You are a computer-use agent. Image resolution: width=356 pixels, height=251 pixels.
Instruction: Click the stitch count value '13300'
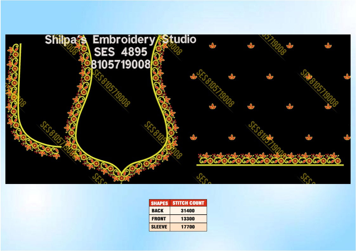tap(188, 219)
